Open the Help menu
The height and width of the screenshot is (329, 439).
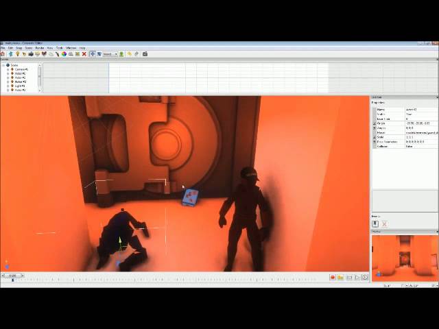(82, 48)
